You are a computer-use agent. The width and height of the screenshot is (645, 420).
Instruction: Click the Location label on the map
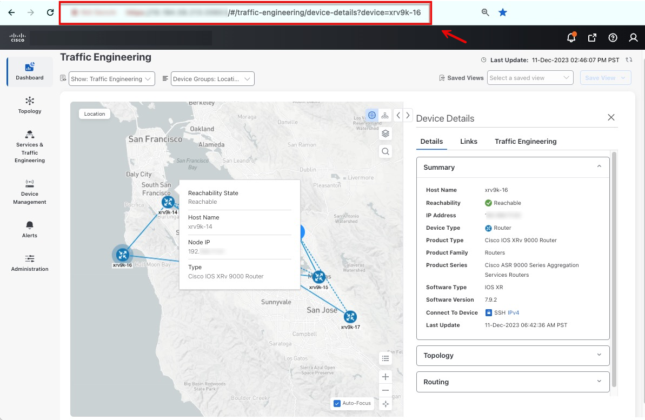pyautogui.click(x=95, y=114)
